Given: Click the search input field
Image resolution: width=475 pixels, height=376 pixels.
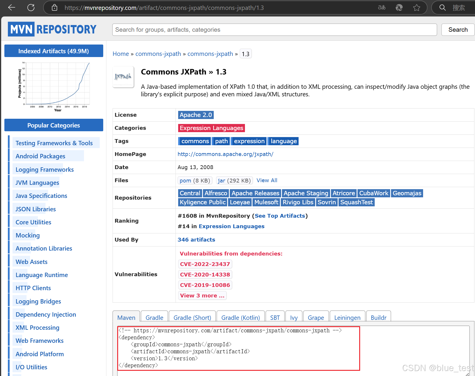Looking at the screenshot, I should 274,29.
